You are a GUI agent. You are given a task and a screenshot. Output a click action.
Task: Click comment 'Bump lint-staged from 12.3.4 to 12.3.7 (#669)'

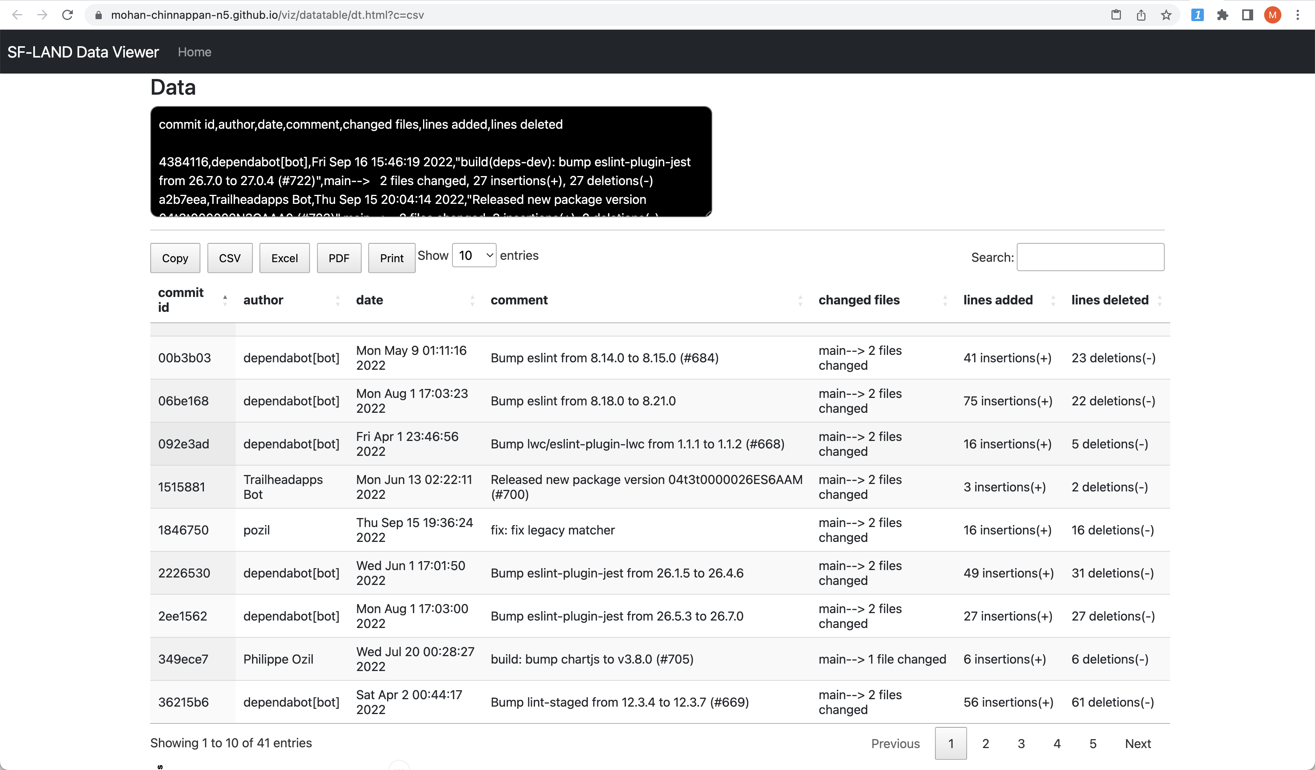coord(620,702)
